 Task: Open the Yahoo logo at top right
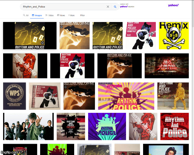(173, 5)
